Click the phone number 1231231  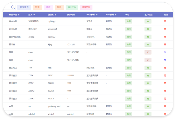(x=71, y=44)
